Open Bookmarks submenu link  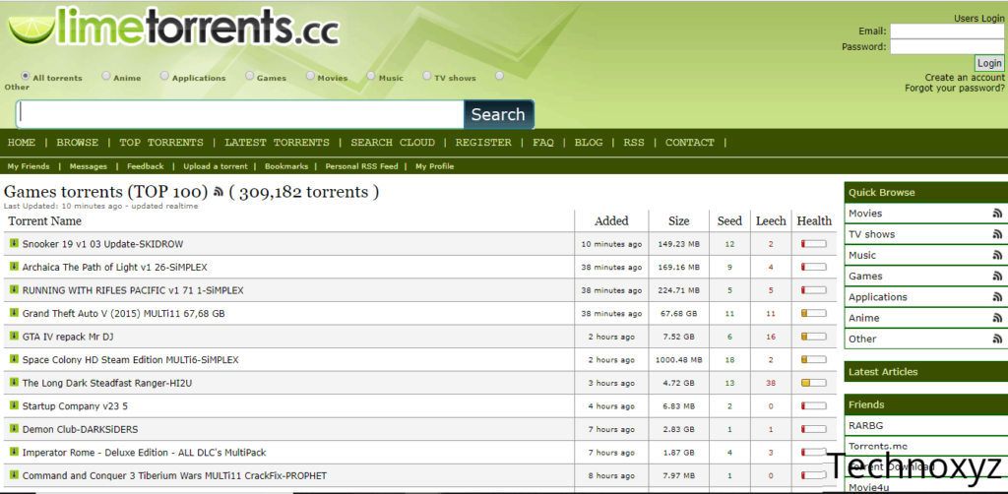pyautogui.click(x=286, y=166)
